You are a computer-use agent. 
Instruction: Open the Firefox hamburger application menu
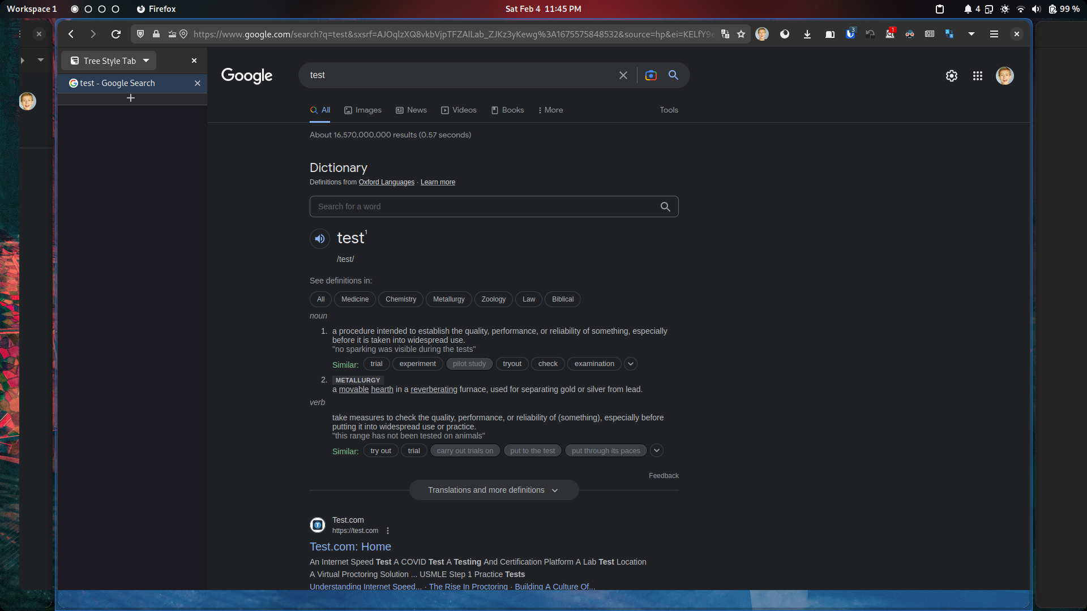(994, 34)
